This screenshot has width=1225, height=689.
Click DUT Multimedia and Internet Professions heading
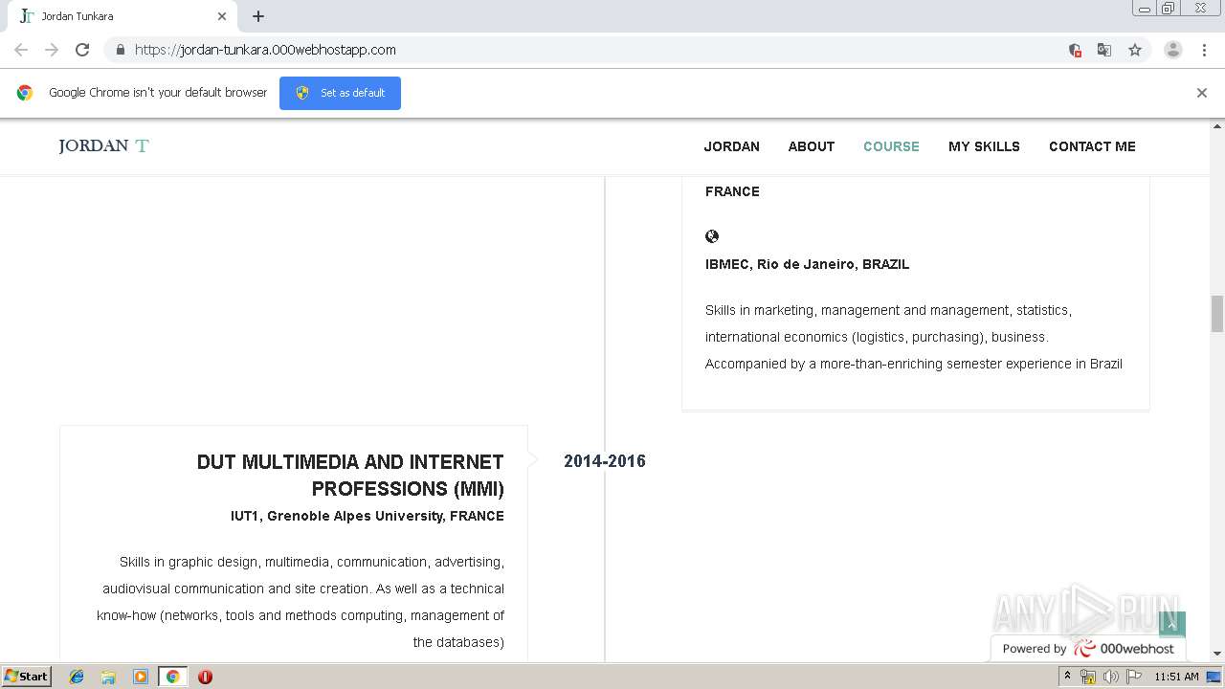[350, 476]
